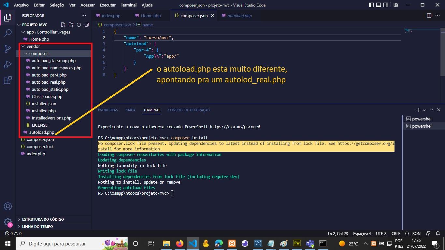The height and width of the screenshot is (250, 445).
Task: Click errors and warnings count in status bar
Action: point(13,233)
